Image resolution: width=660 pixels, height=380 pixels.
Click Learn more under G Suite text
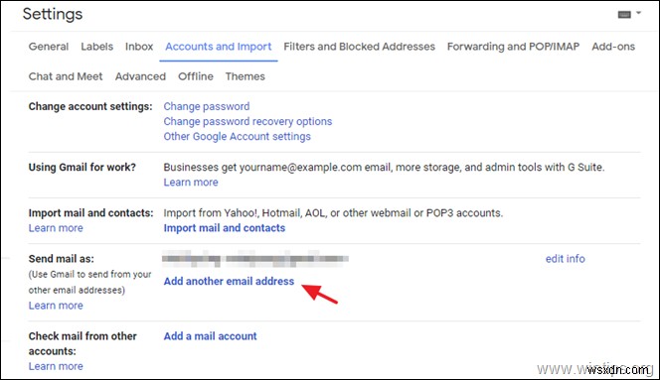(191, 183)
